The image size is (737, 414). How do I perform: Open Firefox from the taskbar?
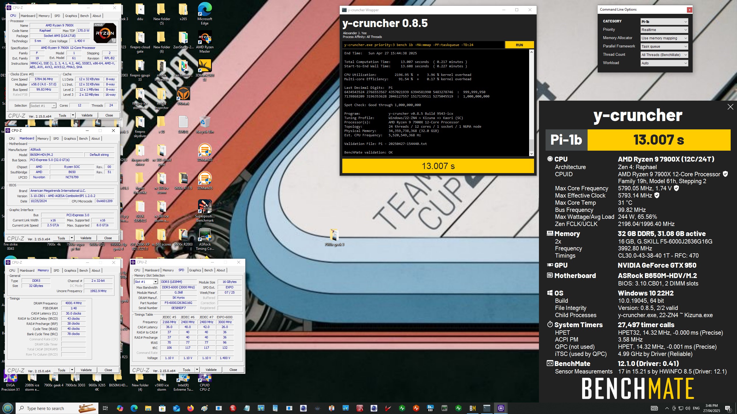coord(190,408)
